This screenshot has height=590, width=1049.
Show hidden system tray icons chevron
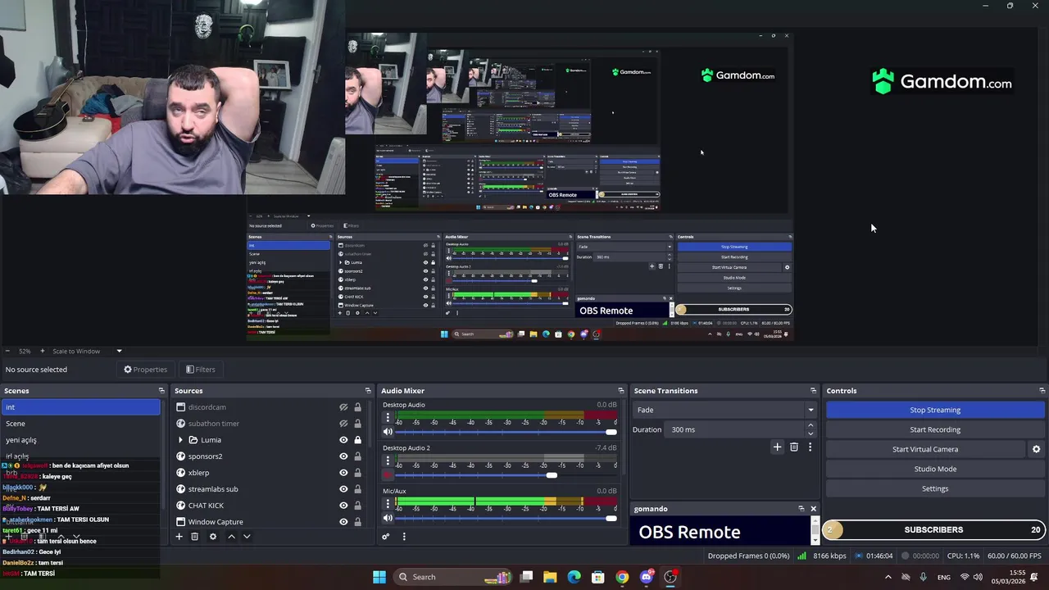[888, 577]
